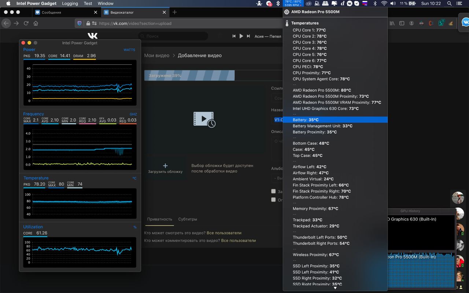The image size is (469, 293).
Task: Click the Поиск search field on VK
Action: (x=174, y=36)
